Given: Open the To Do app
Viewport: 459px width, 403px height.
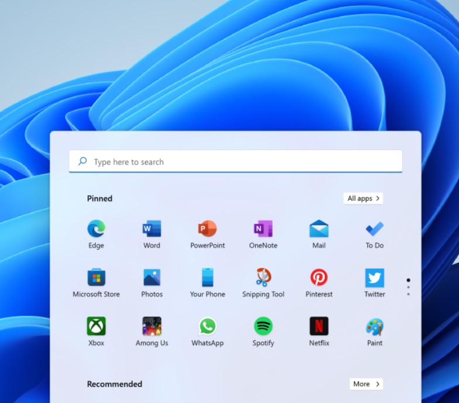Looking at the screenshot, I should (375, 234).
